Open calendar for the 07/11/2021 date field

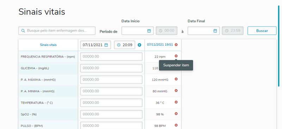coord(106,45)
